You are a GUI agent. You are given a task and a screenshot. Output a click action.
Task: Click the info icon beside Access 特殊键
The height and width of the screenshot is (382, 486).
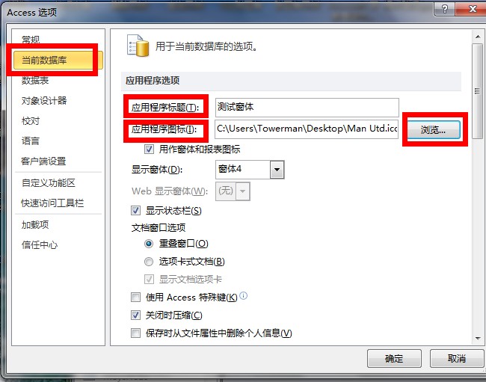(244, 295)
